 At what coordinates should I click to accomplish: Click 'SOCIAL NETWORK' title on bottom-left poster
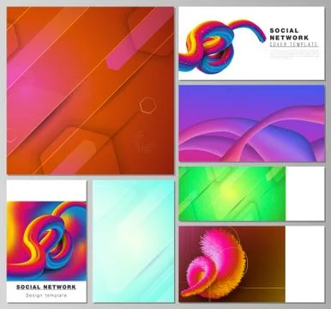pyautogui.click(x=46, y=287)
